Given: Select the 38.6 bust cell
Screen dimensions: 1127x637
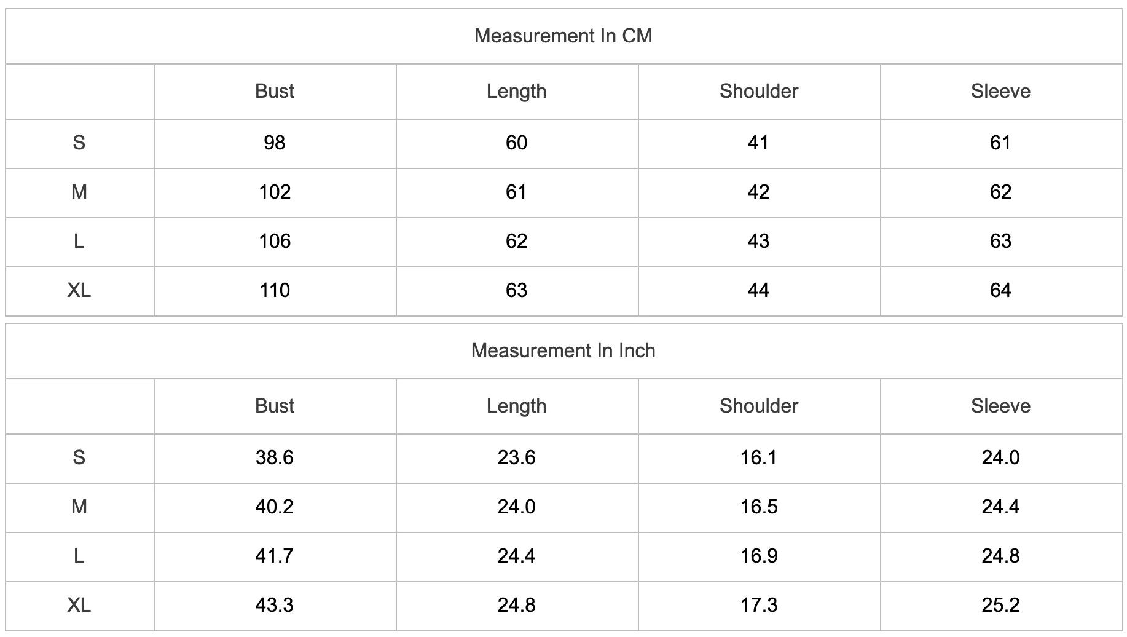Looking at the screenshot, I should 275,458.
